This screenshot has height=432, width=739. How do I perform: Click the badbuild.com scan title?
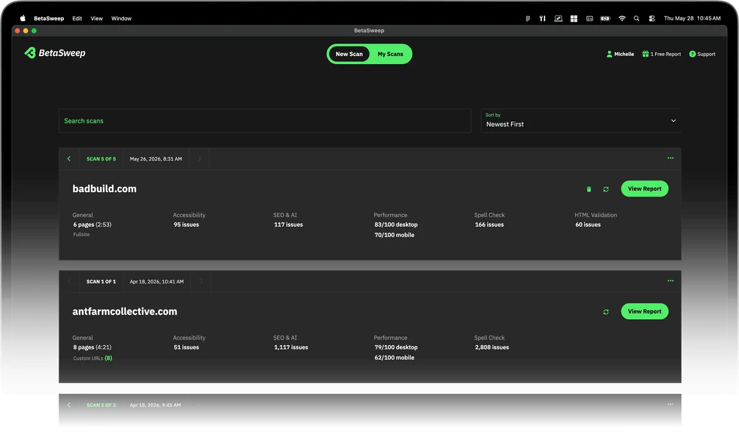coord(105,189)
